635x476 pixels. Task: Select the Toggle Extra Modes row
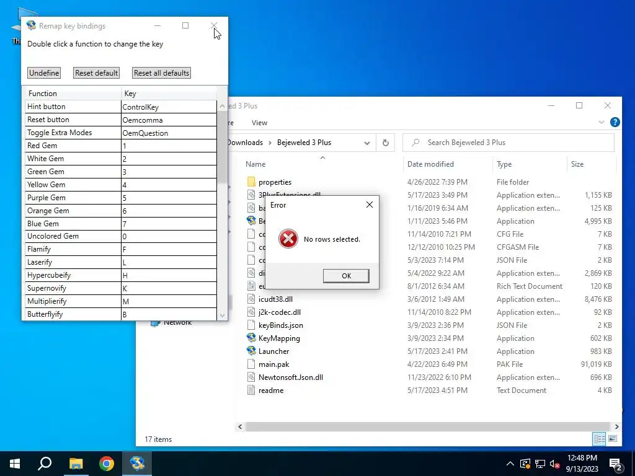click(121, 133)
